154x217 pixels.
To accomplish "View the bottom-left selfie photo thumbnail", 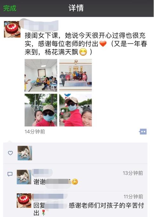I will tap(41, 110).
